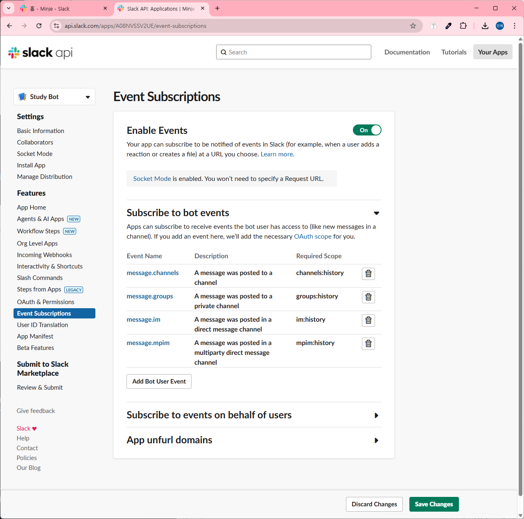The width and height of the screenshot is (524, 519).
Task: Open Org Level Apps page
Action: pyautogui.click(x=37, y=244)
